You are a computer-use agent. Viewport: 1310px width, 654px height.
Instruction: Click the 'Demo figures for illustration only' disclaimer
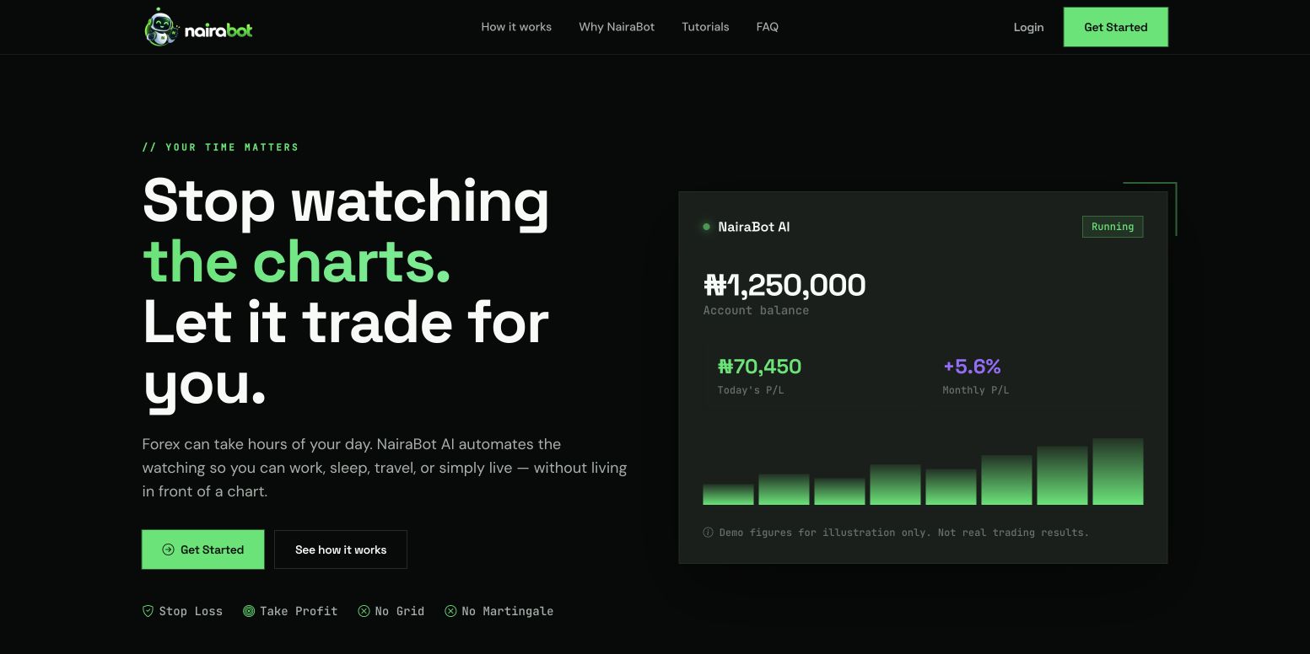click(x=904, y=533)
